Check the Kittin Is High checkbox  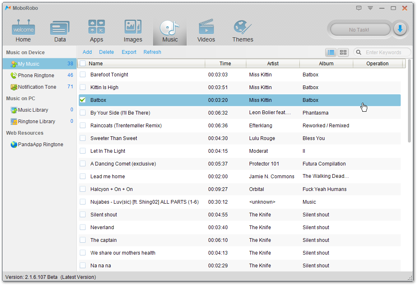(x=83, y=87)
